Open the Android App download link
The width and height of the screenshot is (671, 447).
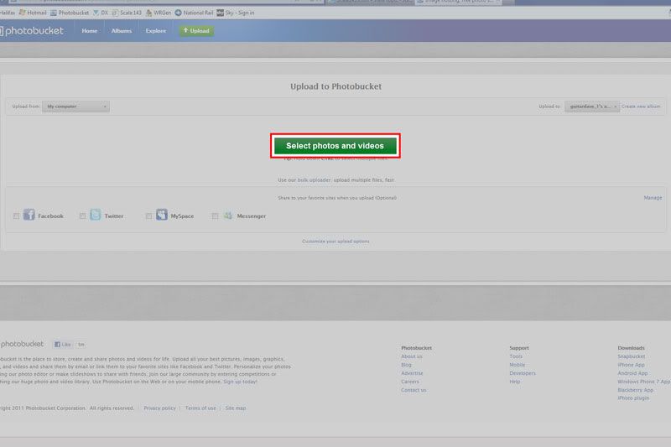pyautogui.click(x=632, y=373)
